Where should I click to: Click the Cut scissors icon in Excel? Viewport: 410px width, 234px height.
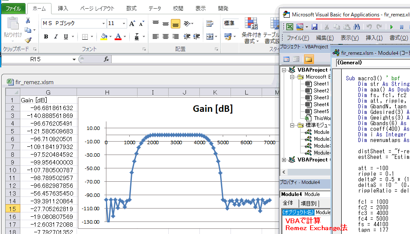coord(28,20)
